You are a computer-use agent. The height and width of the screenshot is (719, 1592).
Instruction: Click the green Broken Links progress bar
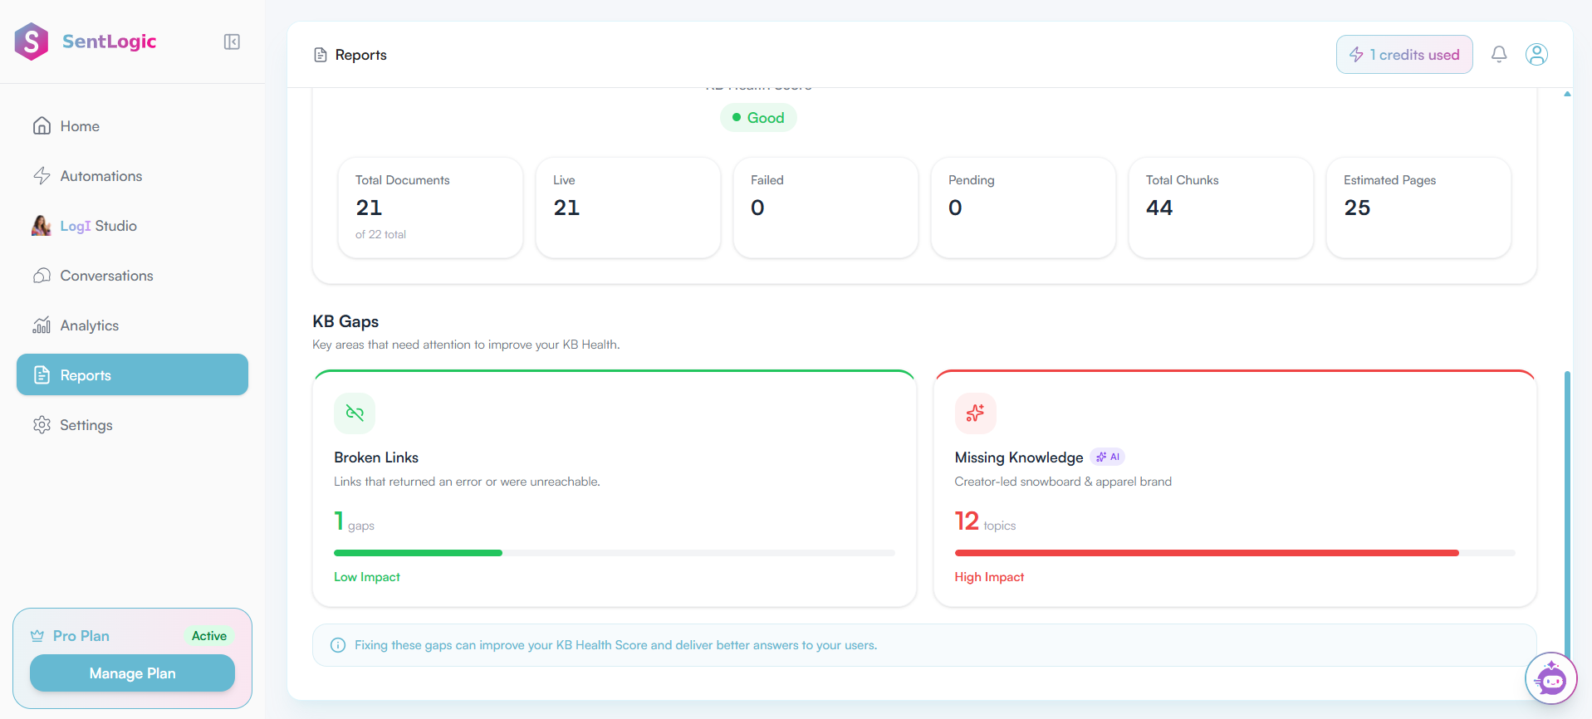coord(418,553)
